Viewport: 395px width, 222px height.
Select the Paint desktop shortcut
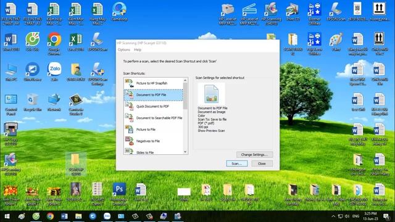(336, 42)
